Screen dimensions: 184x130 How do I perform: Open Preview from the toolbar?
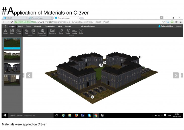click(19, 31)
